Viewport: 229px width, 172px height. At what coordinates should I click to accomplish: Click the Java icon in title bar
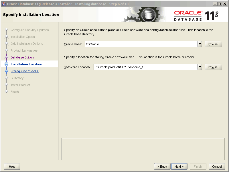coord(4,4)
